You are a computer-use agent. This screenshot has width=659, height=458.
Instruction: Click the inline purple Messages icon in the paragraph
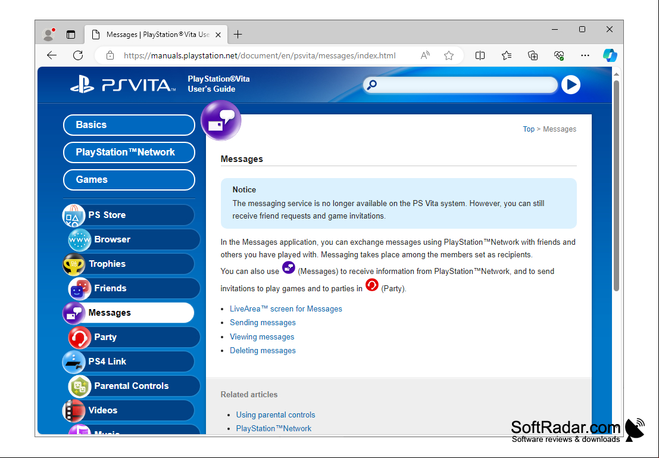pos(289,268)
